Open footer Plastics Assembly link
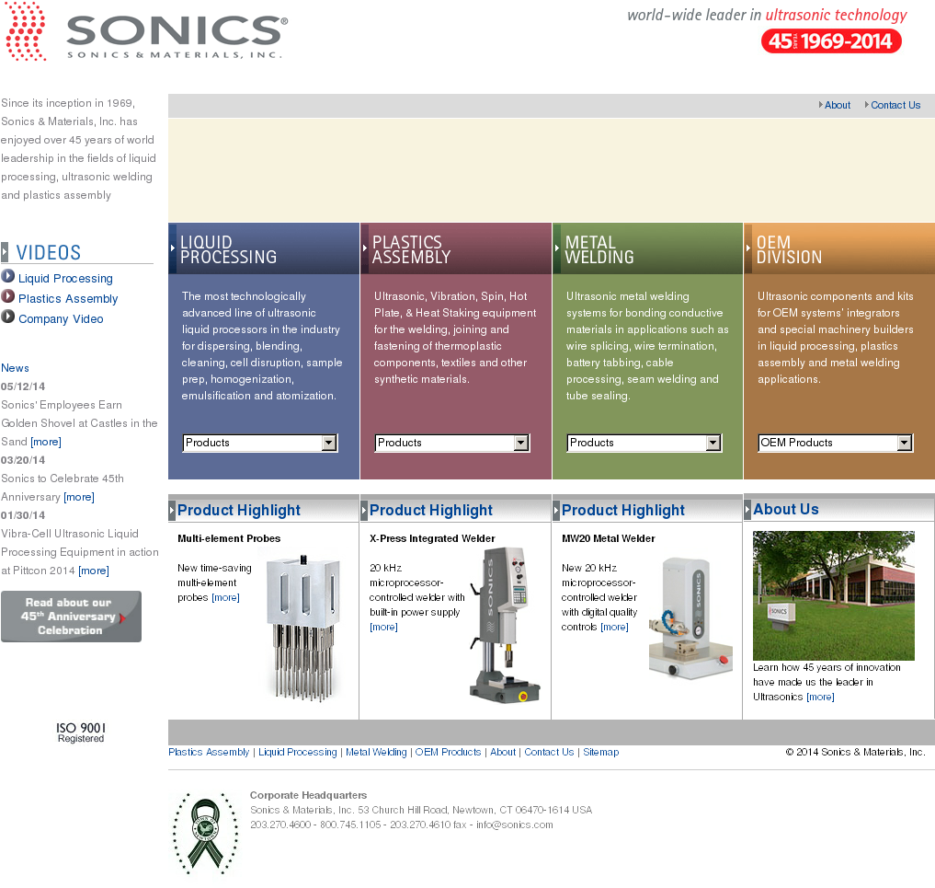 [x=209, y=753]
